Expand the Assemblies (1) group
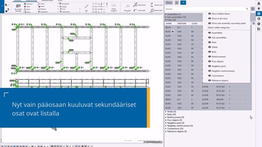 coord(166,14)
